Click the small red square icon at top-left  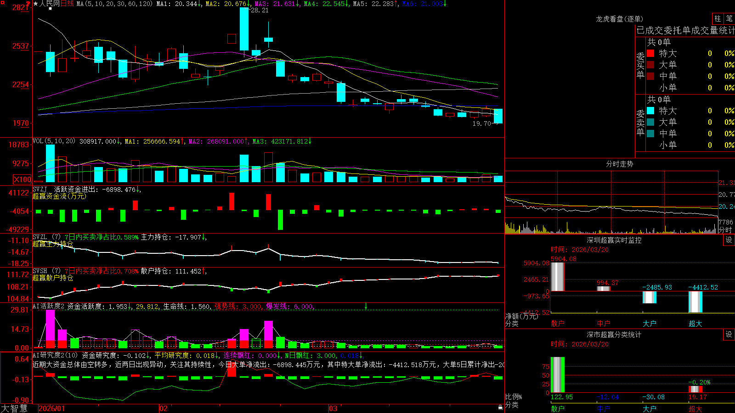click(2, 3)
